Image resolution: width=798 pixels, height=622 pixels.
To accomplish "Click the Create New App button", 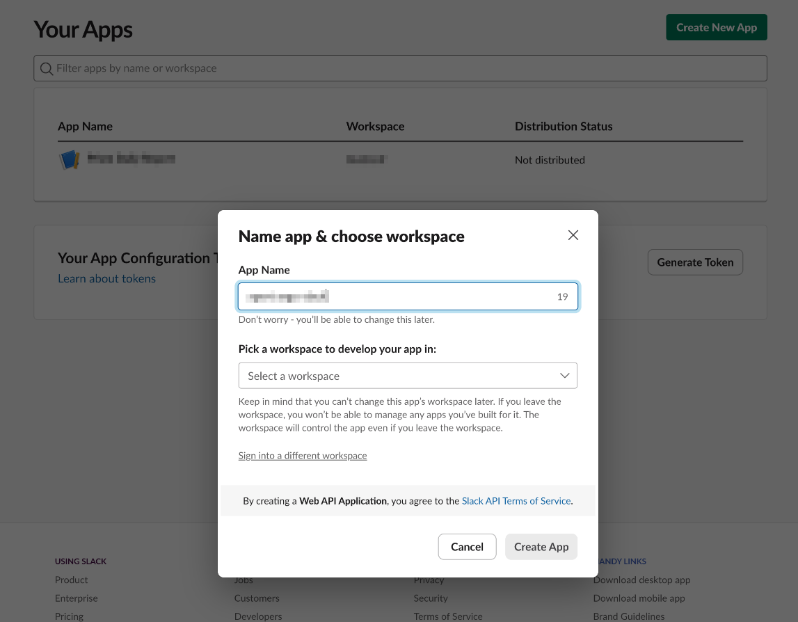I will click(716, 28).
